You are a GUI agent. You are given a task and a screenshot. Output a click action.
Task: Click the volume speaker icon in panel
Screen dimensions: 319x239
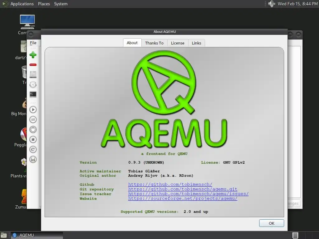(271, 4)
